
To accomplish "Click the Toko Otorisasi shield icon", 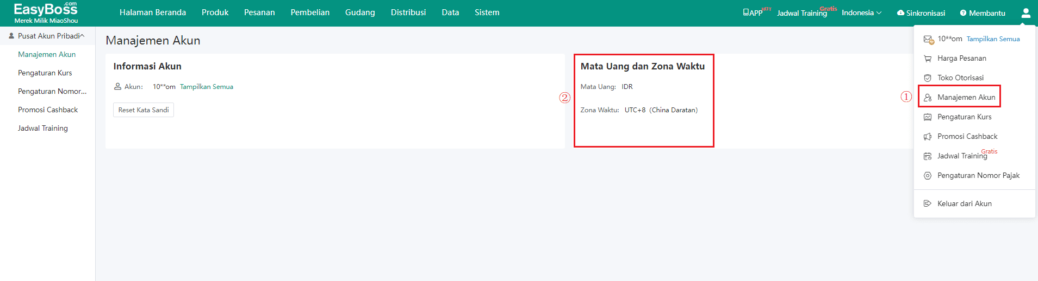I will (x=928, y=78).
